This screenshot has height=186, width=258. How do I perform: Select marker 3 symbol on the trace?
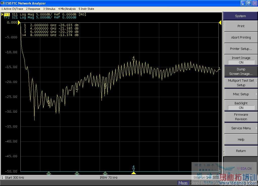tap(105, 85)
